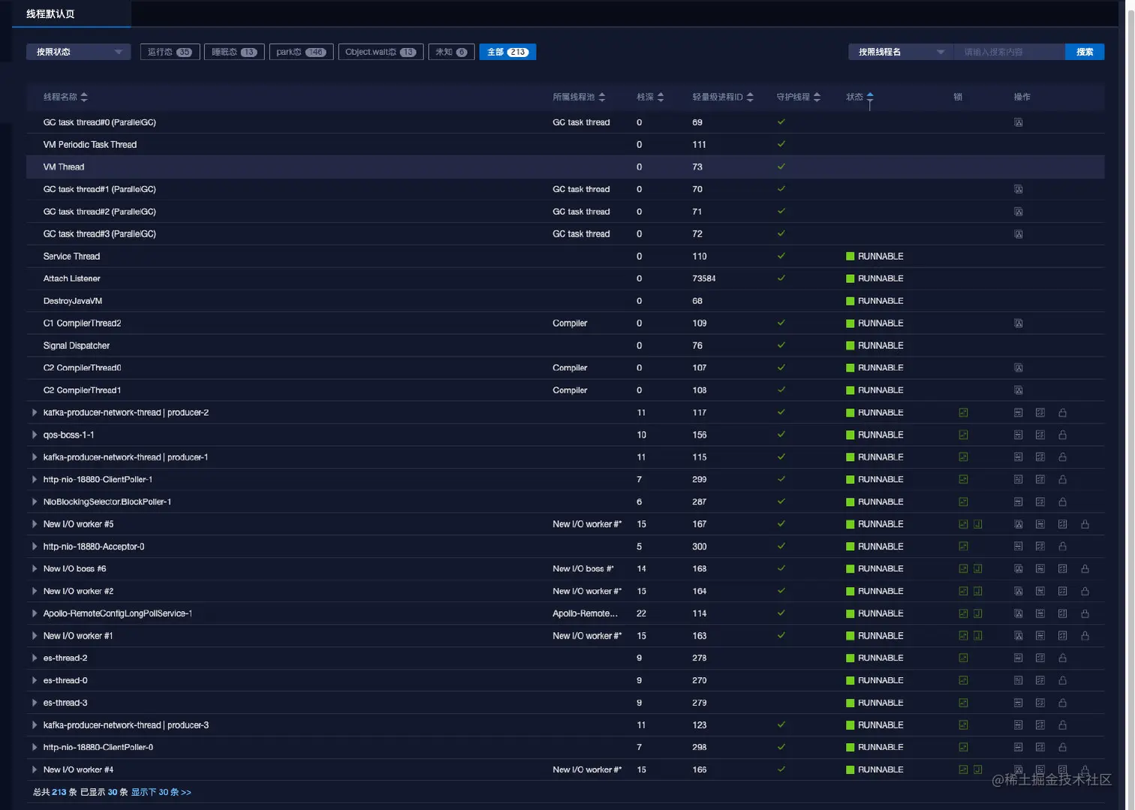Click the padlock icon in the Apollo-RemoteConfigLongPollService-1 row
This screenshot has height=810, width=1135.
coord(1085,614)
